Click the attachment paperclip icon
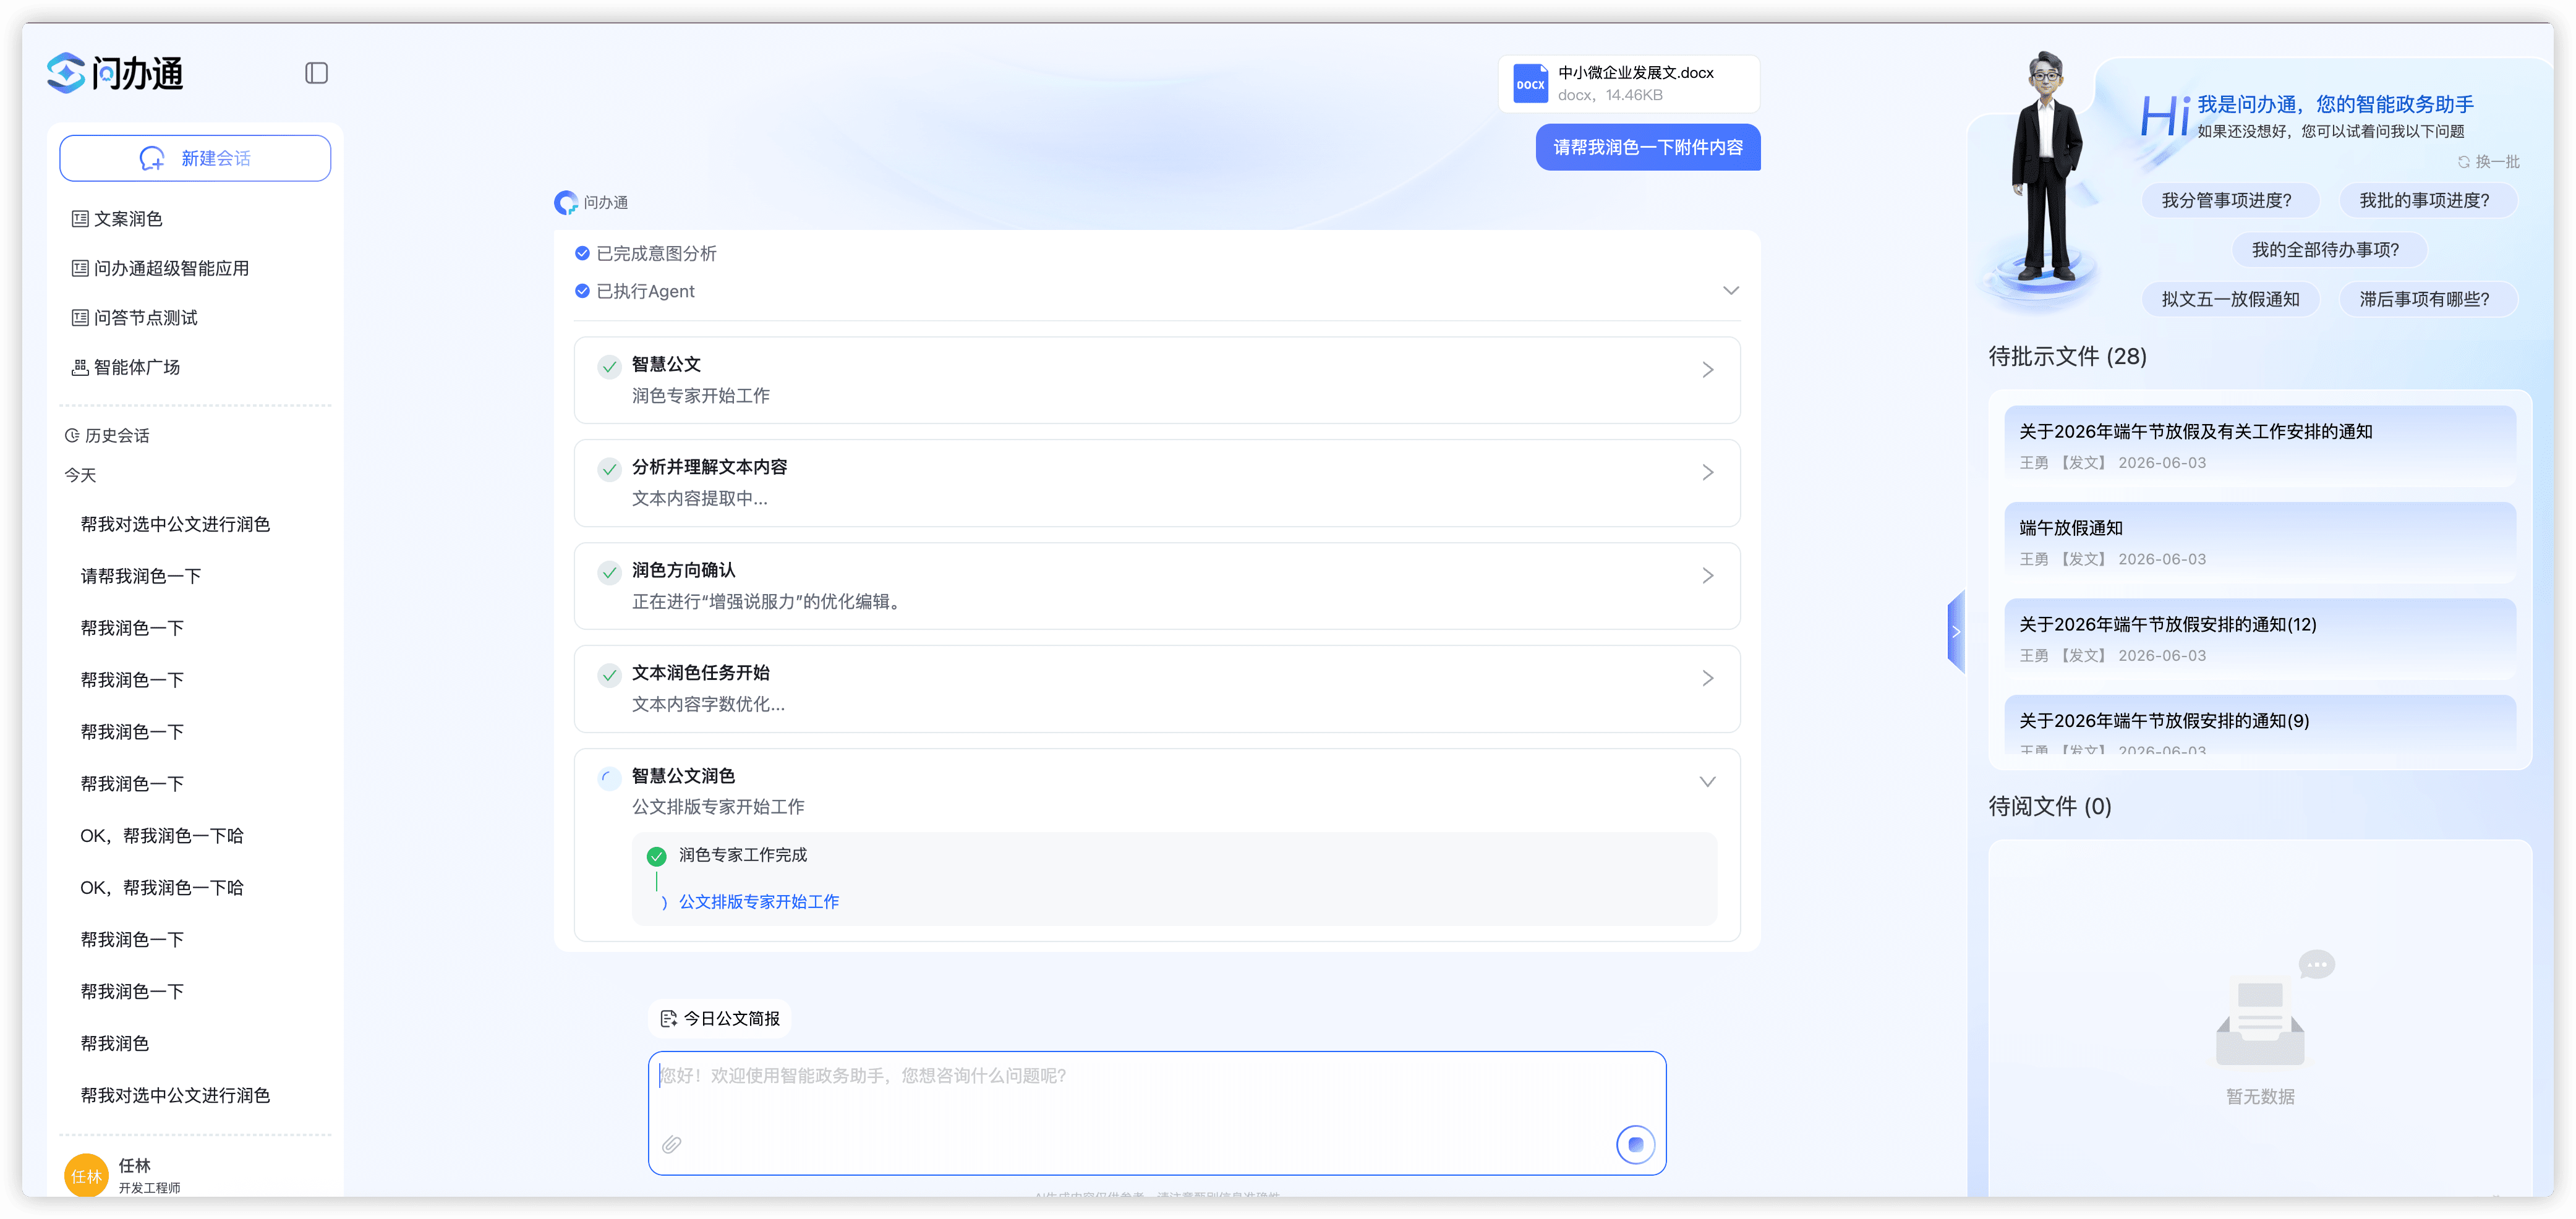Viewport: 2576px width, 1219px height. pos(671,1144)
